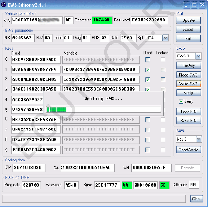Open the About dialog
This screenshot has width=208, height=207.
click(188, 29)
